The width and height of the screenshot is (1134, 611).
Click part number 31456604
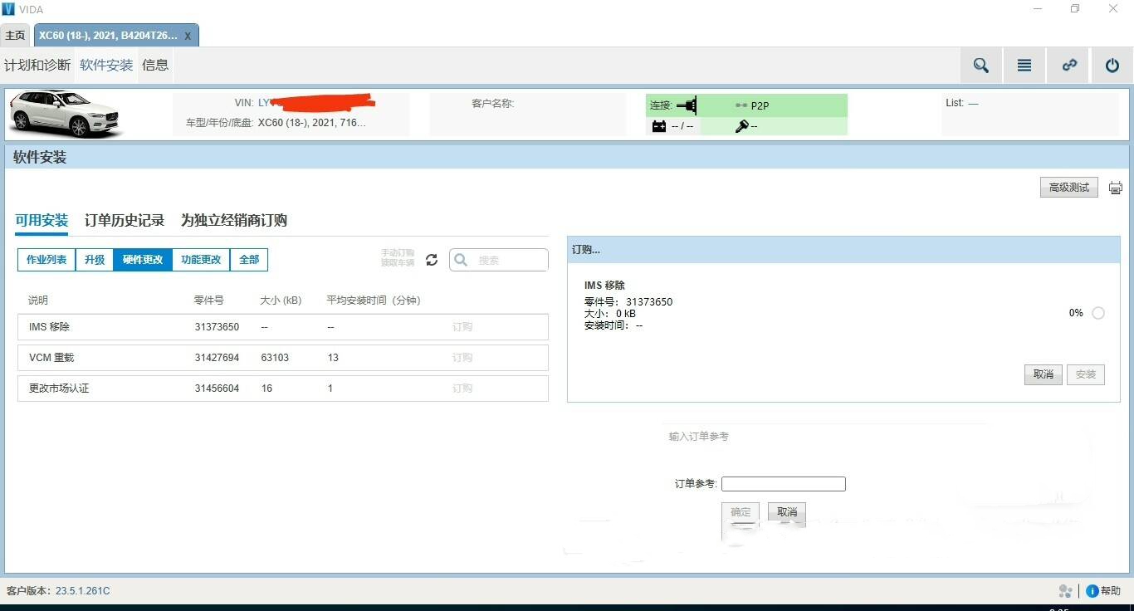tap(217, 389)
